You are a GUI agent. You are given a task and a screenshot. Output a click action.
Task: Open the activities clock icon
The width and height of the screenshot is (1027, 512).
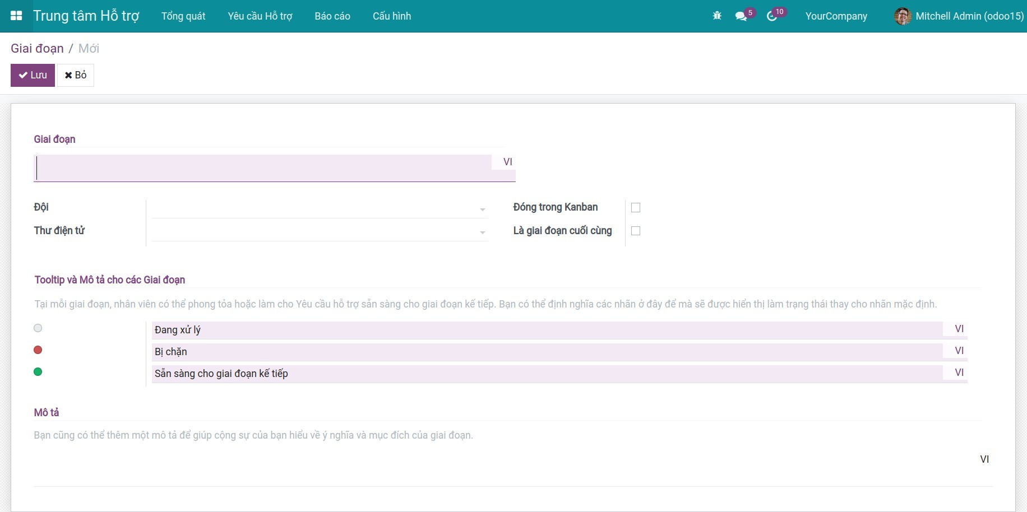click(x=772, y=16)
